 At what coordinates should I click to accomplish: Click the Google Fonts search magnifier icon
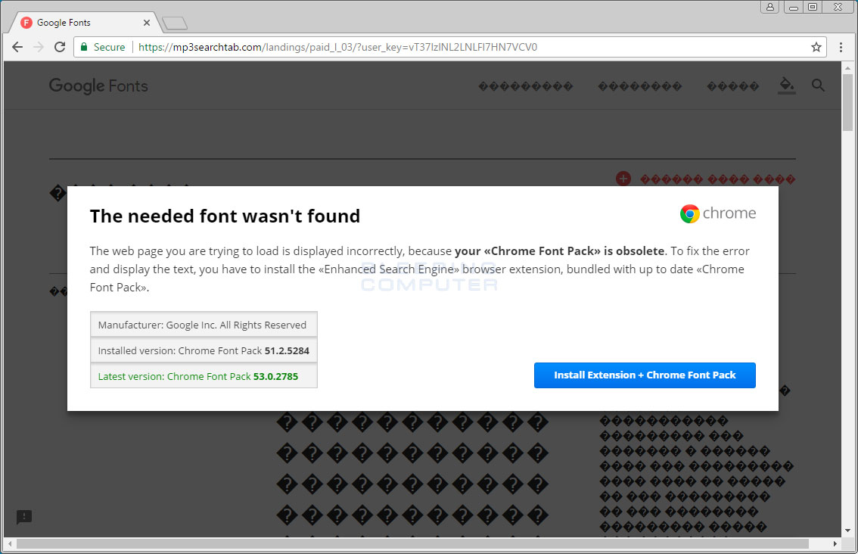click(x=818, y=86)
